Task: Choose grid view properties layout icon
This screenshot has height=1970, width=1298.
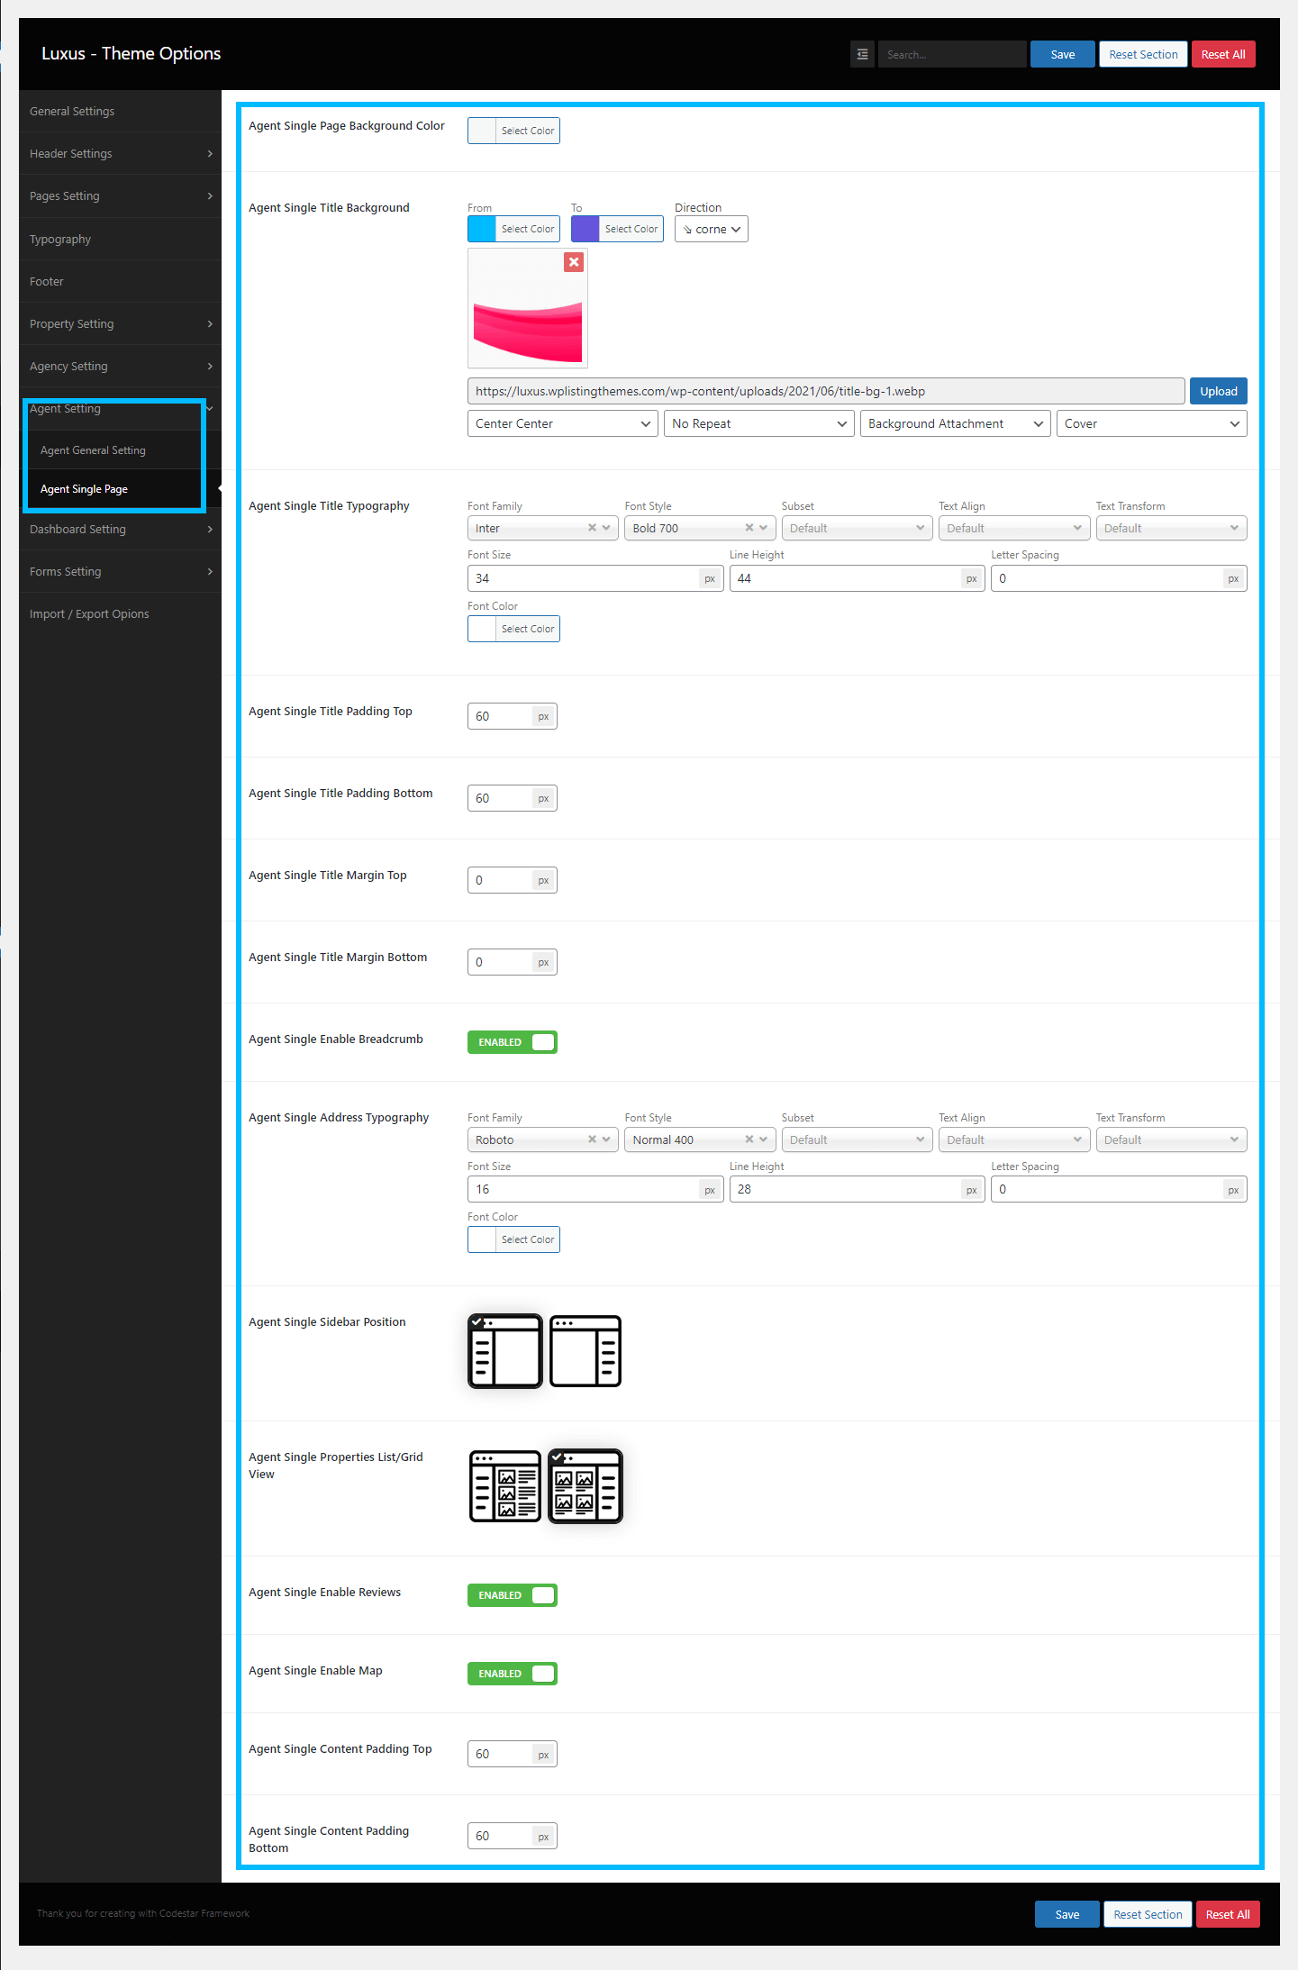Action: pos(585,1485)
